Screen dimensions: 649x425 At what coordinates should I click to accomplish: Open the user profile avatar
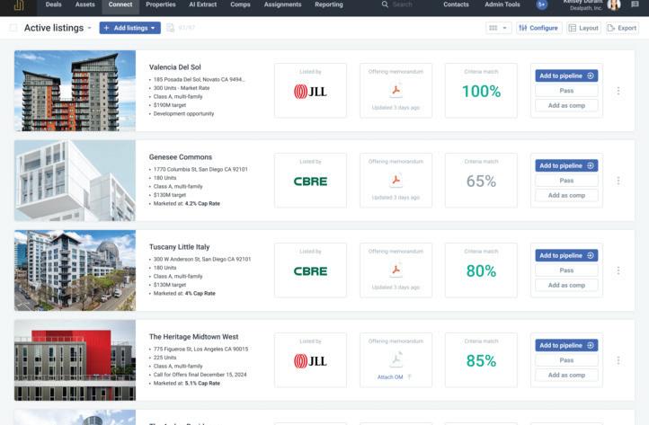pos(613,4)
